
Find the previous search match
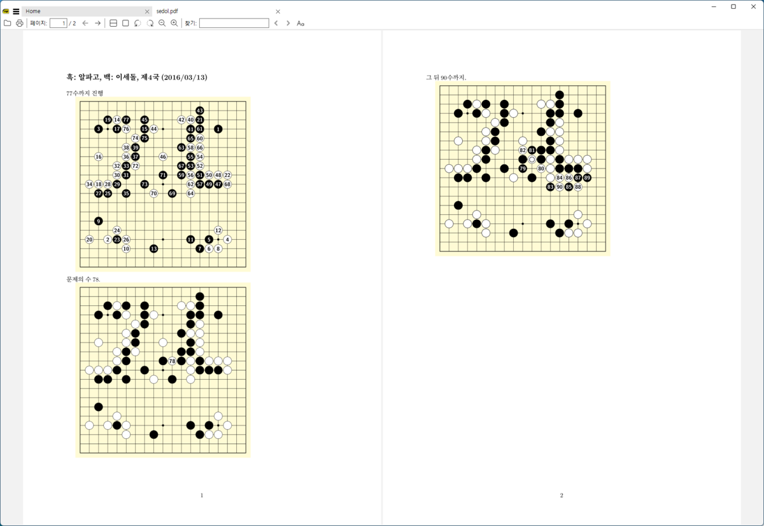[x=276, y=22]
